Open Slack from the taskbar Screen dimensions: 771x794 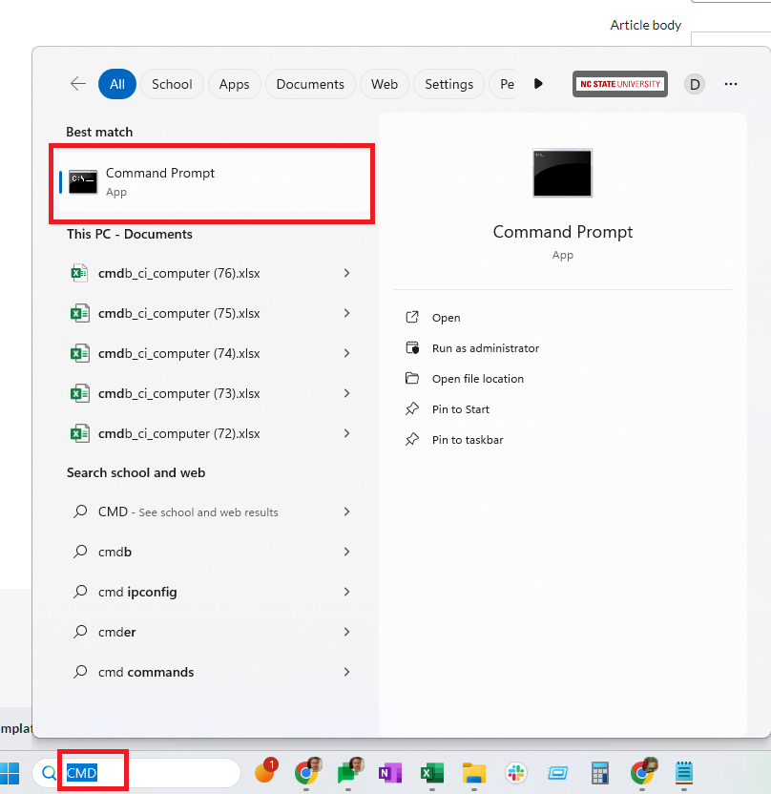tap(516, 772)
